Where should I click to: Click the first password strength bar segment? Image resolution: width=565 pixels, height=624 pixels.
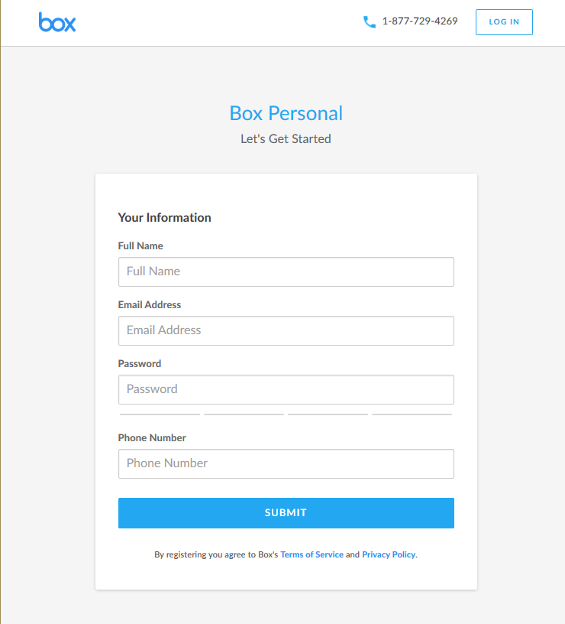point(160,414)
